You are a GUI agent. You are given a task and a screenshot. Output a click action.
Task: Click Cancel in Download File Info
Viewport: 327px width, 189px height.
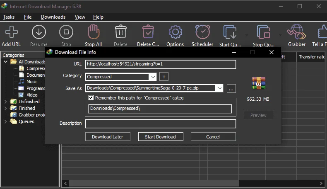pyautogui.click(x=213, y=137)
